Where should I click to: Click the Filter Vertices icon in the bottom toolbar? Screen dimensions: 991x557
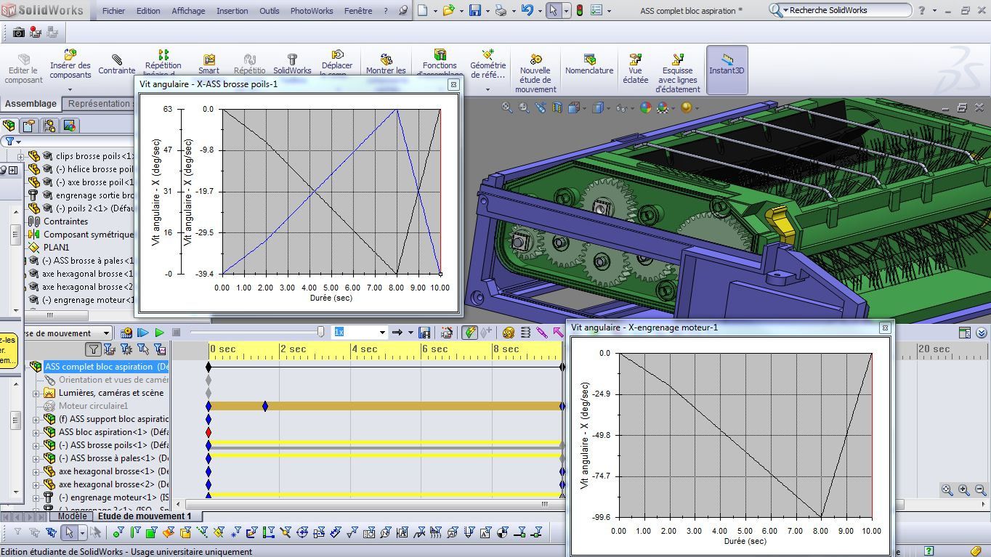[x=118, y=532]
